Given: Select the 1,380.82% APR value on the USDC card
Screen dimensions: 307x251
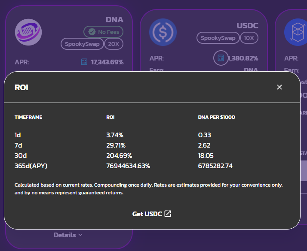Looking at the screenshot, I should (x=243, y=58).
